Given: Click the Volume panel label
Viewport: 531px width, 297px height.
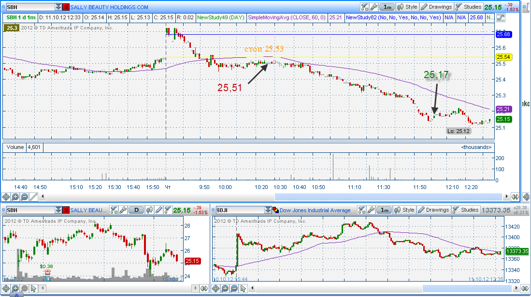Looking at the screenshot, I should point(15,148).
